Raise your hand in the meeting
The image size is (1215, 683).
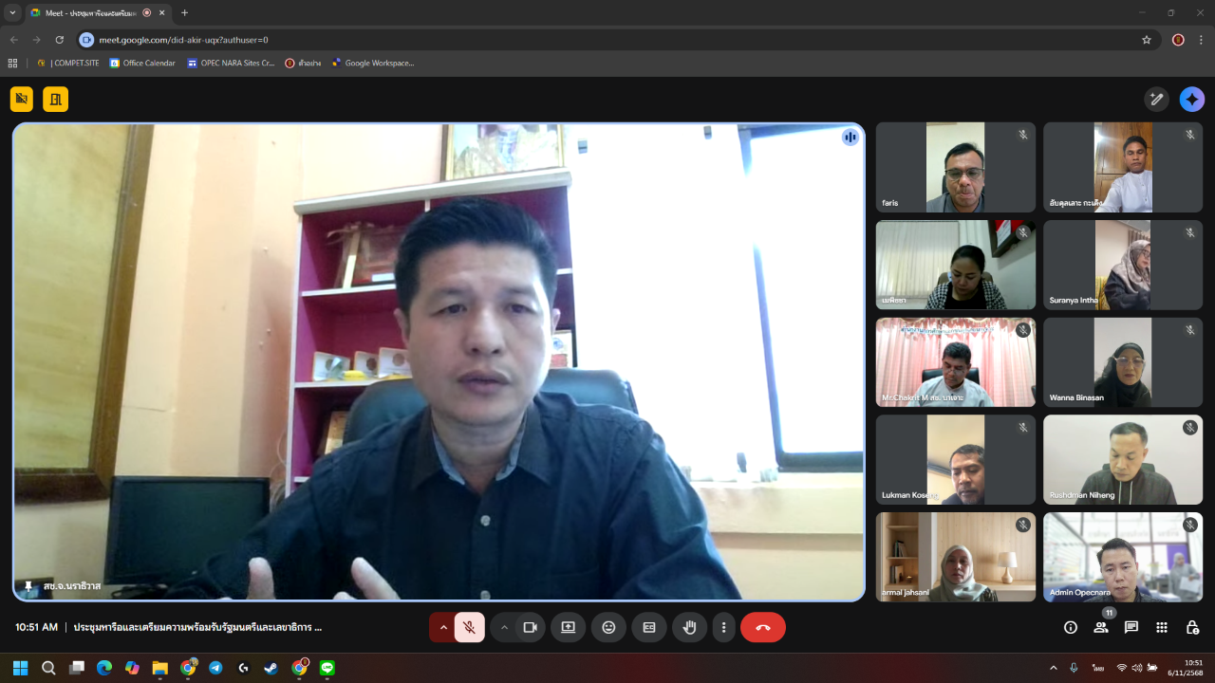coord(690,627)
